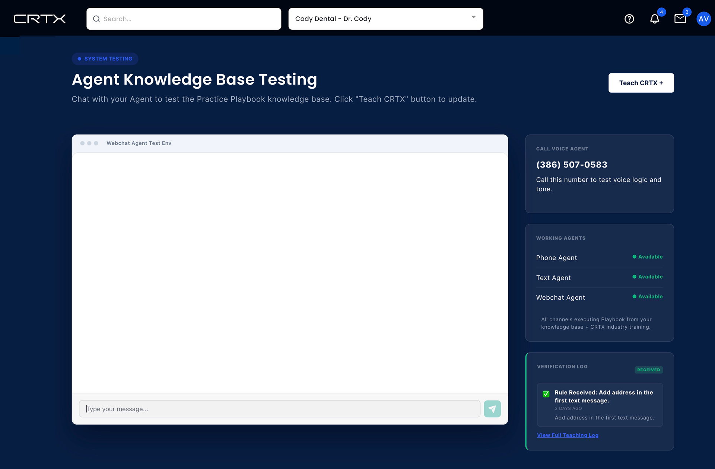
Task: Send message with the paper plane icon
Action: (492, 409)
